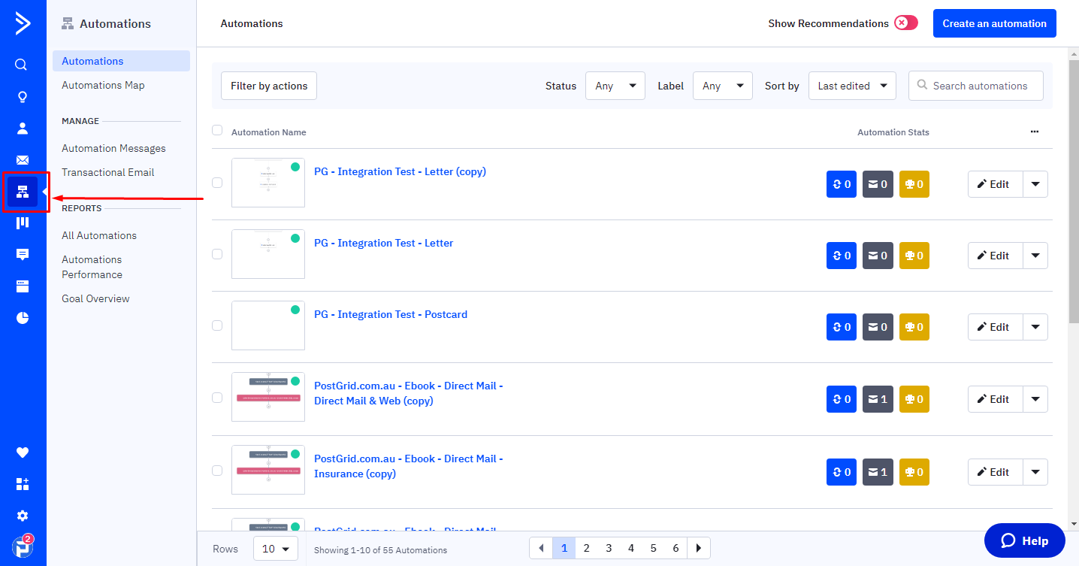Click the search icon in left sidebar

point(22,65)
